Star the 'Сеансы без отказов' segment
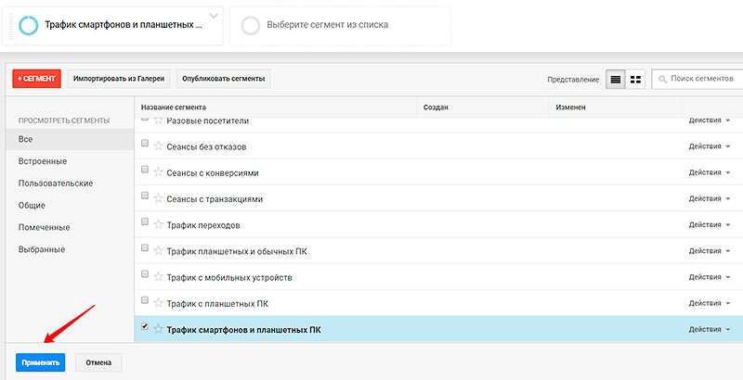 [158, 146]
